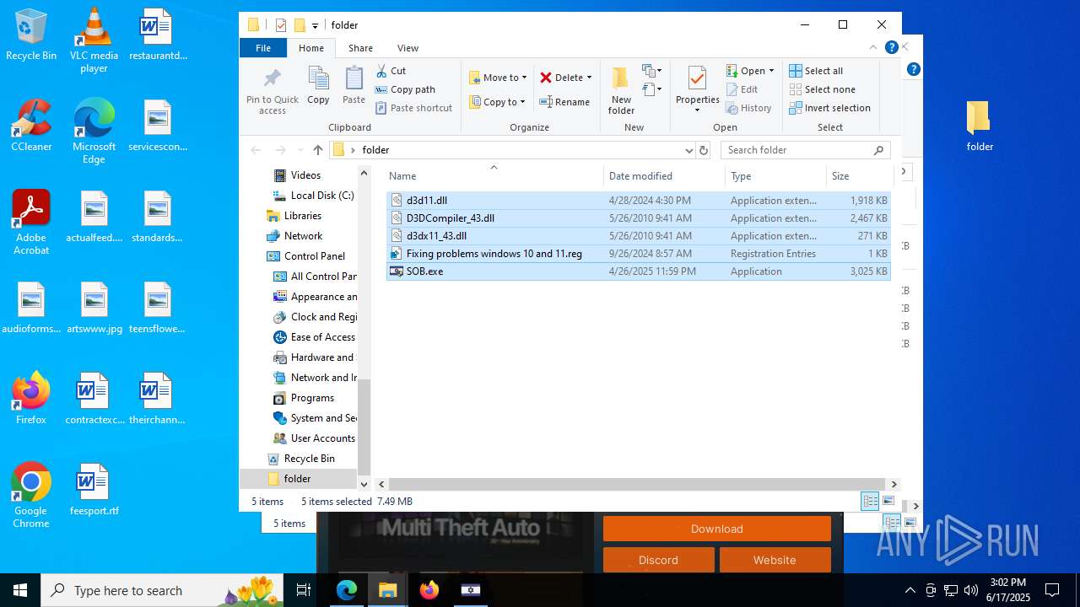The height and width of the screenshot is (607, 1080).
Task: Click the Paste ribbon icon
Action: 354,86
